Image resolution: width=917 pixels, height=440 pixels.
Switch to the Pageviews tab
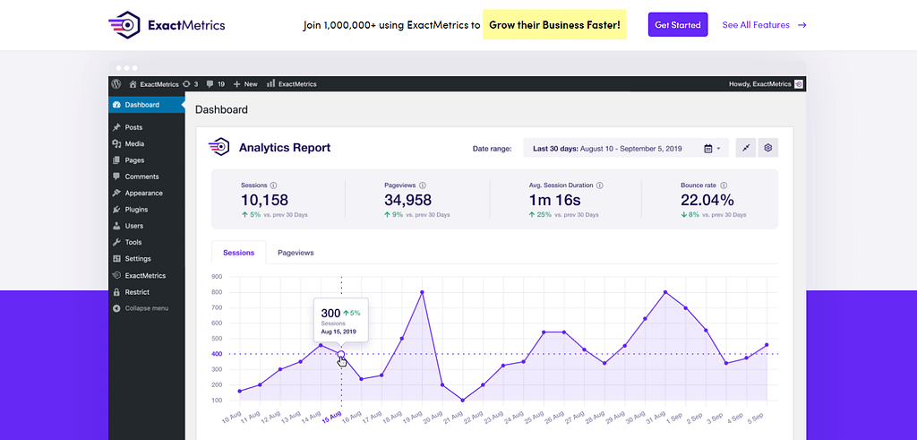pyautogui.click(x=296, y=253)
